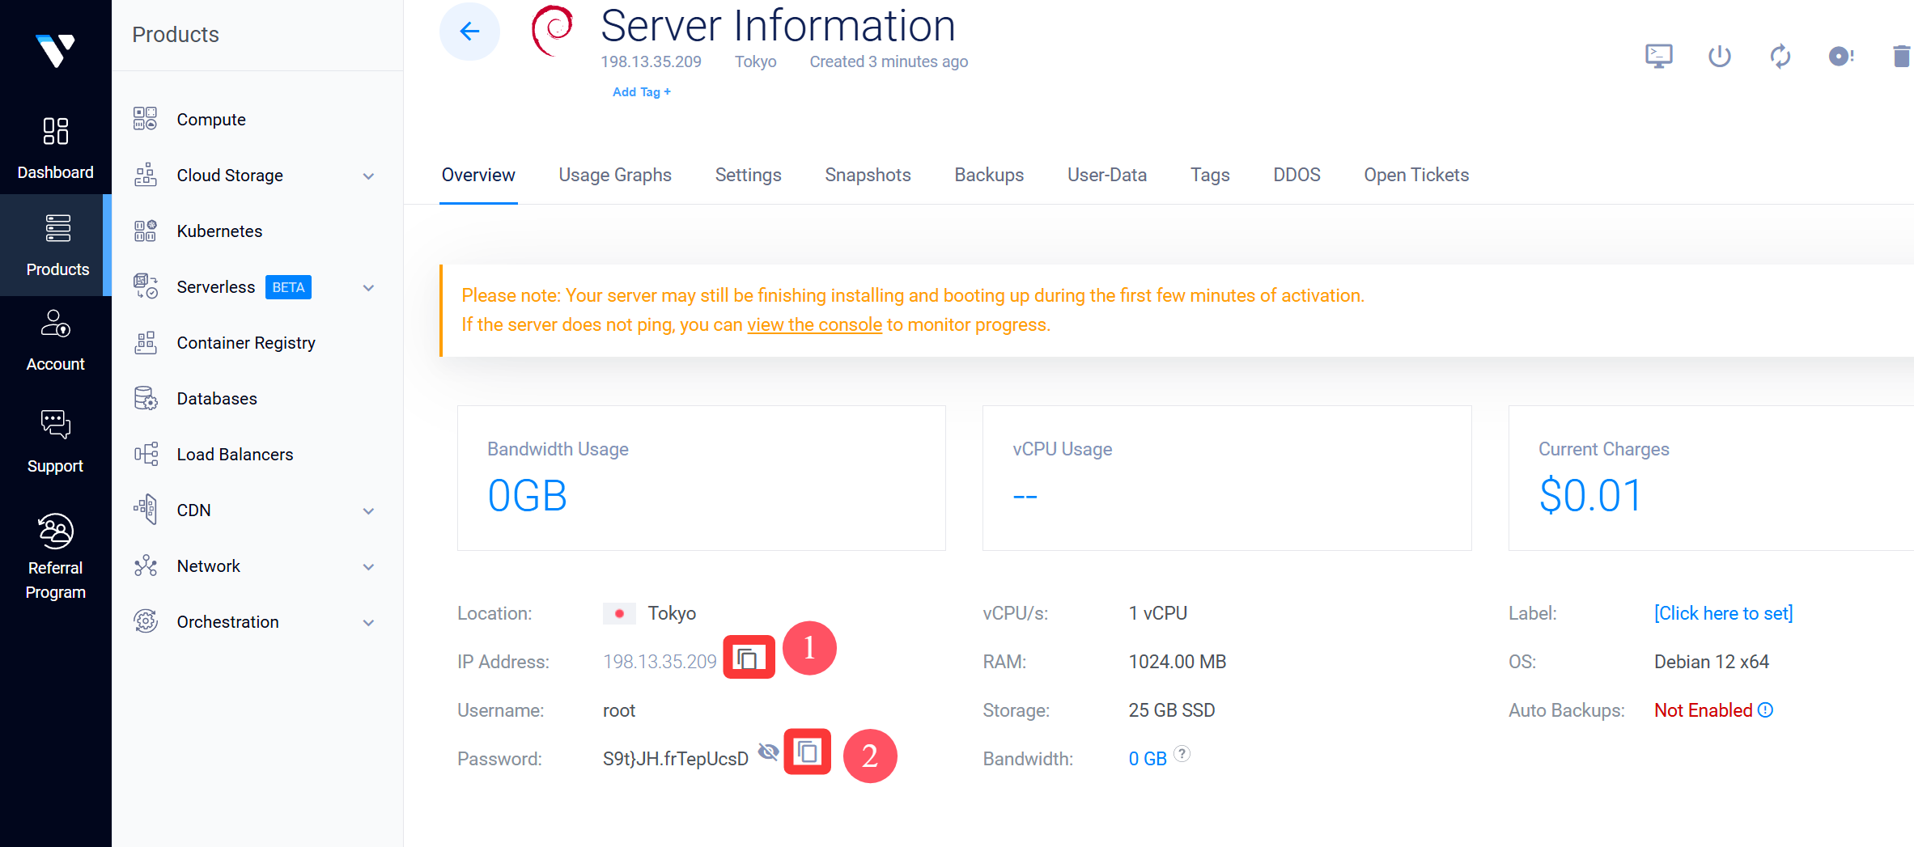
Task: Click the trash destroy server icon
Action: tap(1900, 56)
